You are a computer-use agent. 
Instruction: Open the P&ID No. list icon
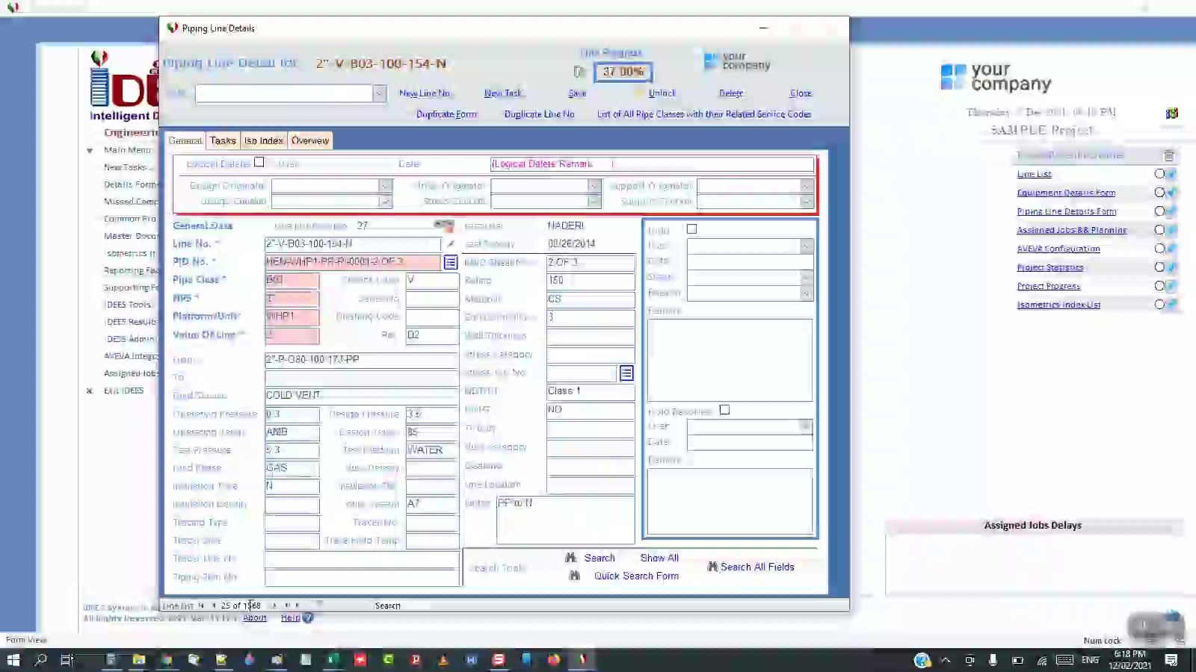coord(451,262)
